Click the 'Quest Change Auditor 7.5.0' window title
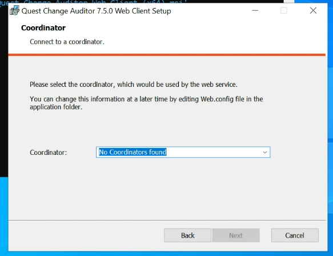This screenshot has height=256, width=333. click(x=96, y=11)
